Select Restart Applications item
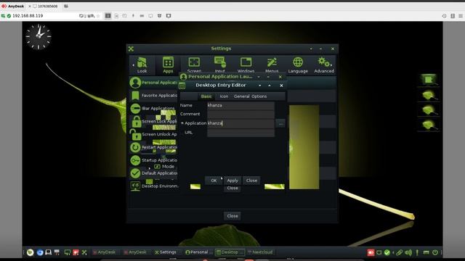Image resolution: width=465 pixels, height=261 pixels. (x=153, y=147)
